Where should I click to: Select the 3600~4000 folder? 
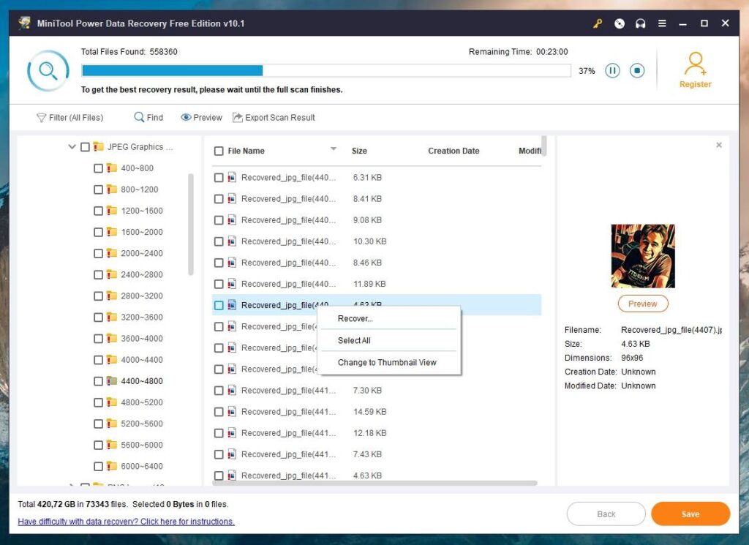point(141,339)
